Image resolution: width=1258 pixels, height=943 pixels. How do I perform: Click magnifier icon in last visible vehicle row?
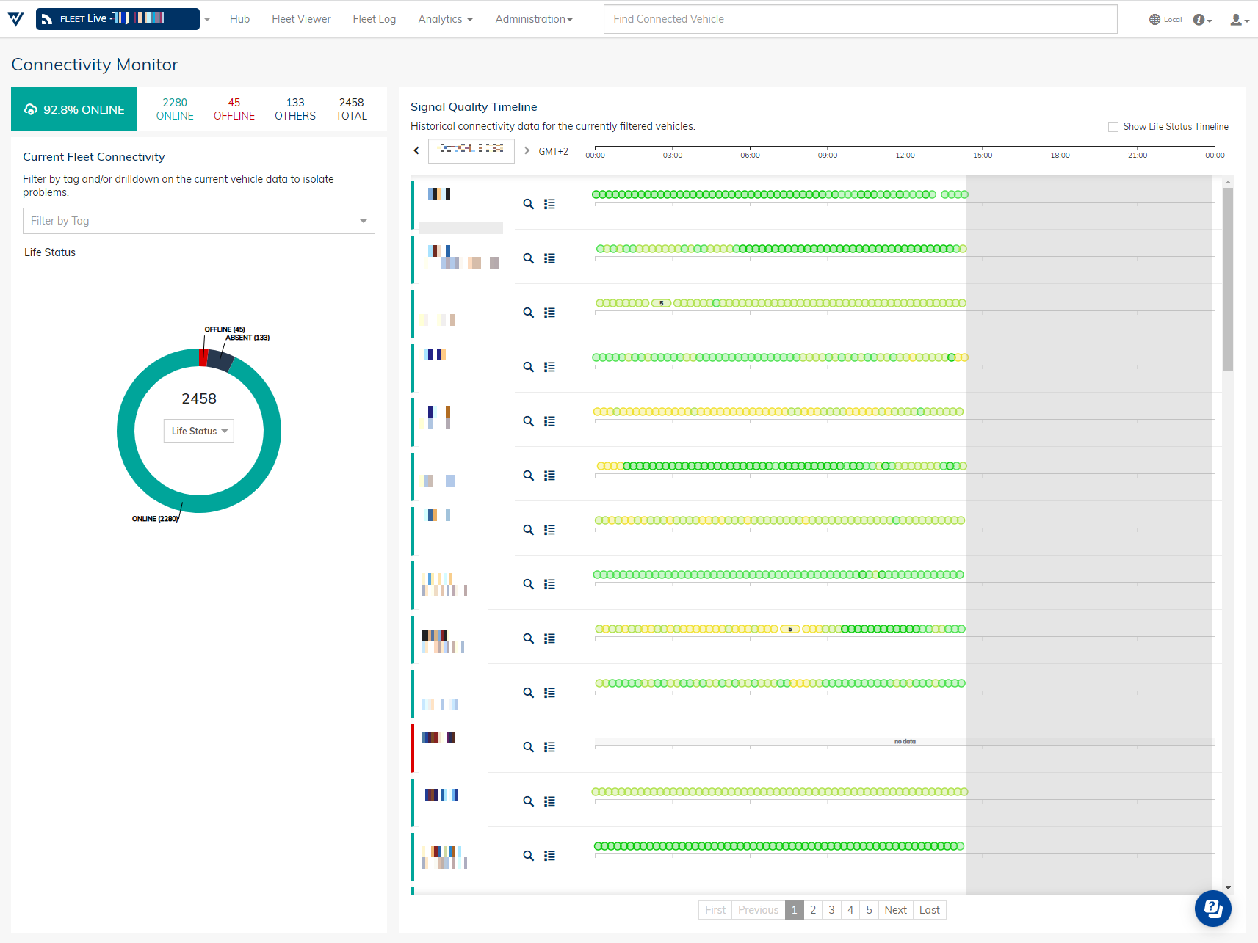coord(528,856)
